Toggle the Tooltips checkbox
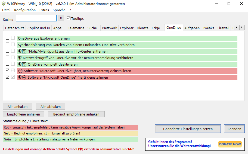 coord(69,18)
